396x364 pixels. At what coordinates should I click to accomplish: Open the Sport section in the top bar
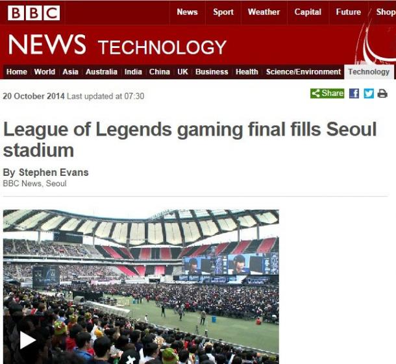[223, 12]
